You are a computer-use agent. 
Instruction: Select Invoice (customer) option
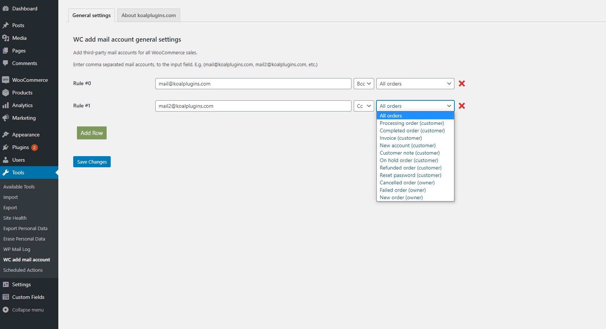[415, 138]
